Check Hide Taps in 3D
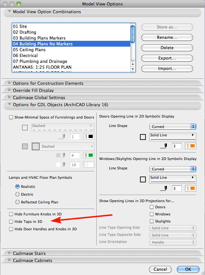Screen dimensions: 205x275 coord(11,222)
